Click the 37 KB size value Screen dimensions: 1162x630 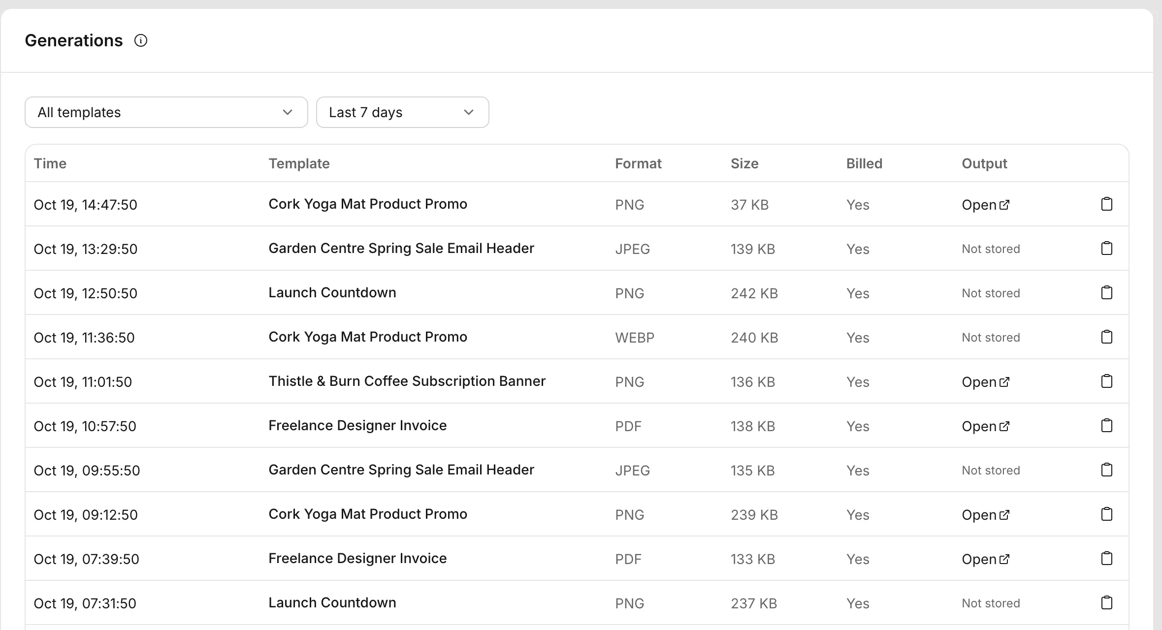pos(750,205)
